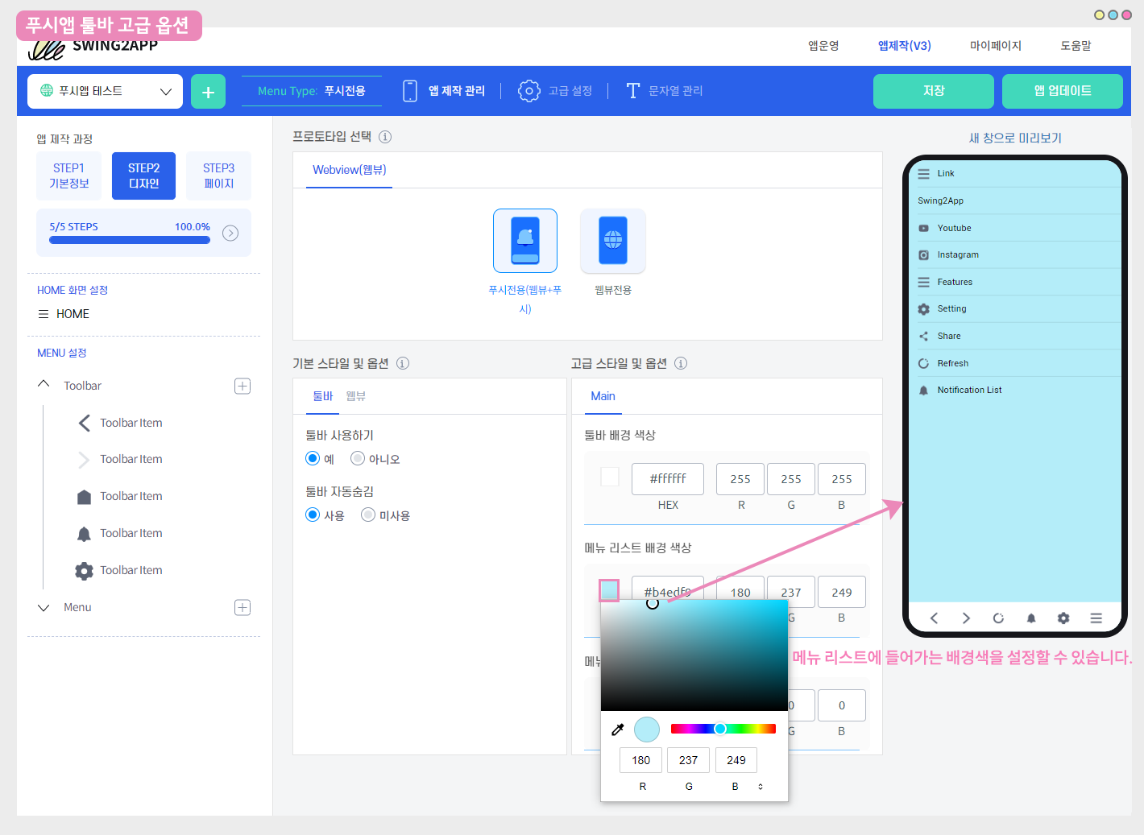This screenshot has width=1144, height=835.
Task: Click the 고급 설정 gear icon
Action: pyautogui.click(x=528, y=91)
